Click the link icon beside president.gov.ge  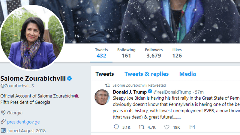coord(3,122)
